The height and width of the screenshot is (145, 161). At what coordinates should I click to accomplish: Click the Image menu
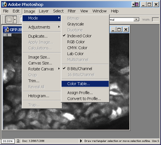29,11
